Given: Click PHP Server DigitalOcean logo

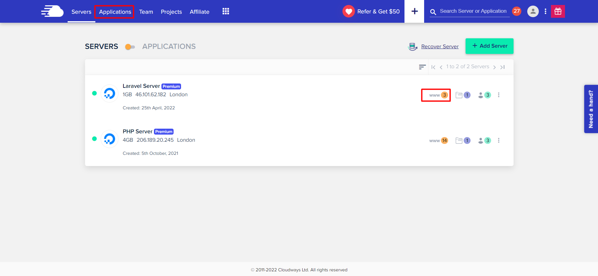Looking at the screenshot, I should (109, 139).
